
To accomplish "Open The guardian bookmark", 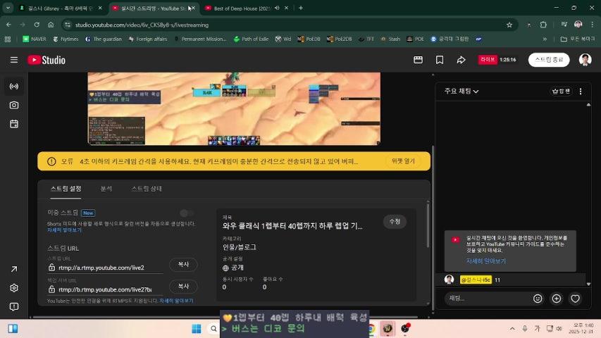I will click(103, 39).
